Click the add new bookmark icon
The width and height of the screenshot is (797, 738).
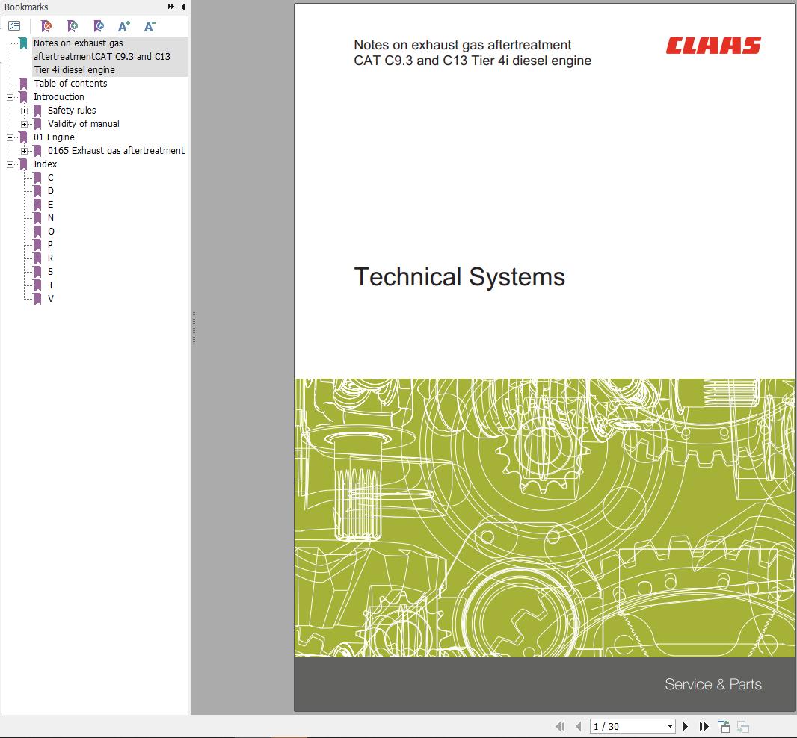coord(73,26)
